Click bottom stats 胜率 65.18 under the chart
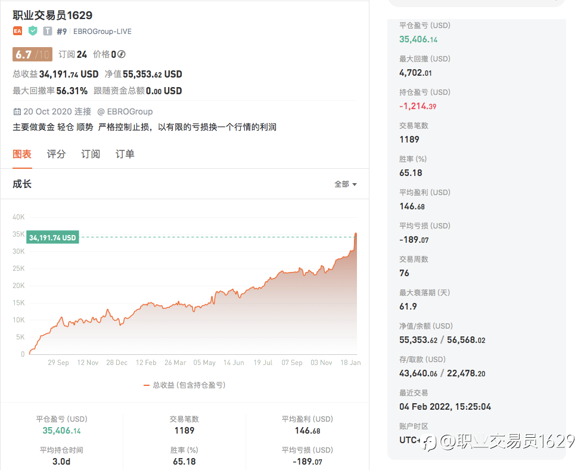Viewport: 581px width, 470px height. 184,462
